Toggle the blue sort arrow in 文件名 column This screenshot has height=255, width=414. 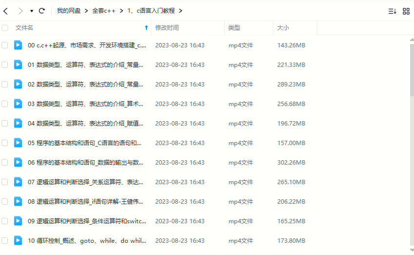coord(146,28)
